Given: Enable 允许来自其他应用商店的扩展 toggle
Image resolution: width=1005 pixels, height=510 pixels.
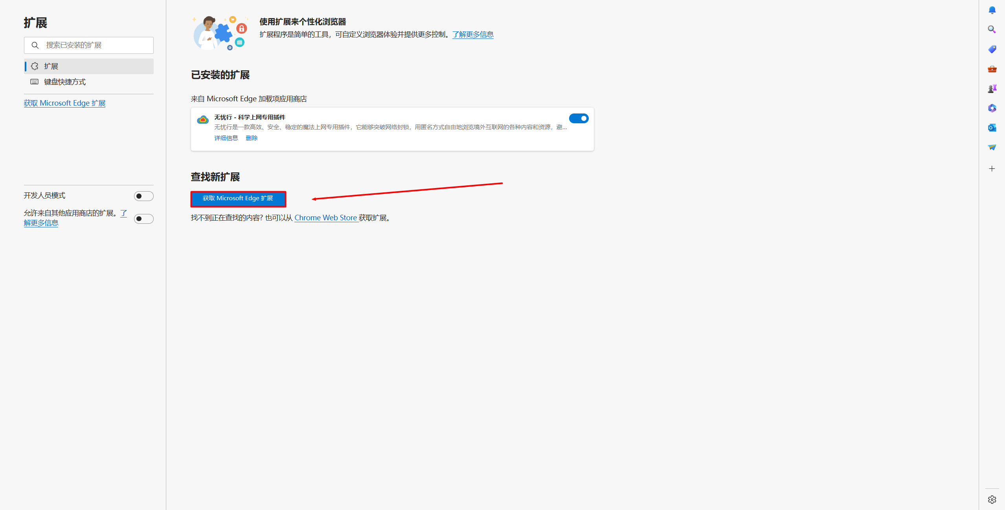Looking at the screenshot, I should (x=143, y=219).
